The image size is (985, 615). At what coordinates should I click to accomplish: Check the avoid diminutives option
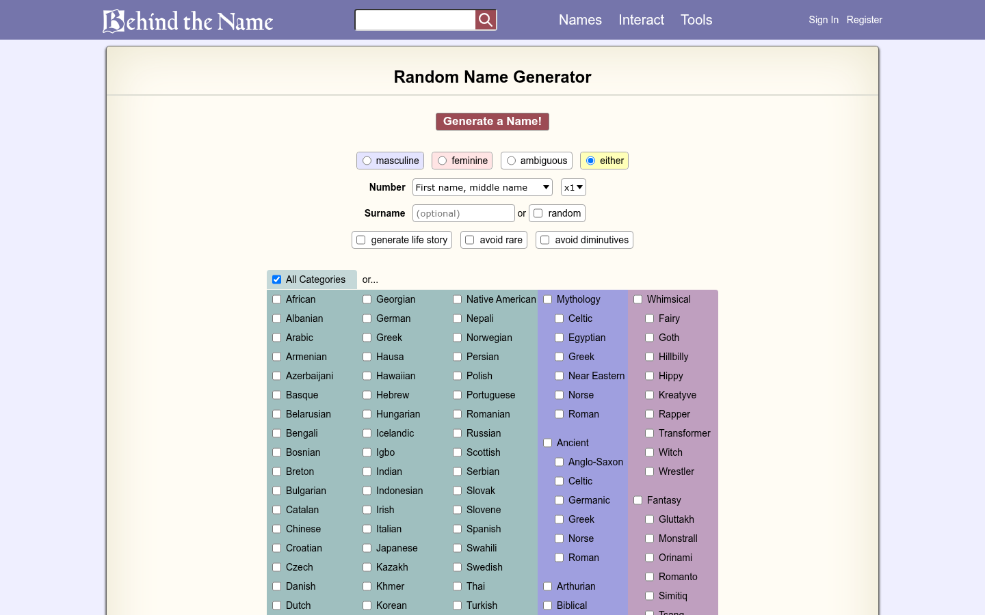(x=545, y=240)
